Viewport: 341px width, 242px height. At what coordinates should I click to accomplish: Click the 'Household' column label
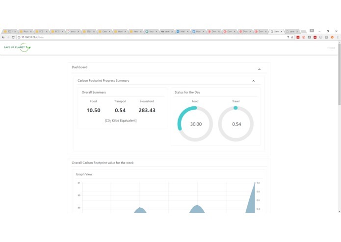pos(147,101)
